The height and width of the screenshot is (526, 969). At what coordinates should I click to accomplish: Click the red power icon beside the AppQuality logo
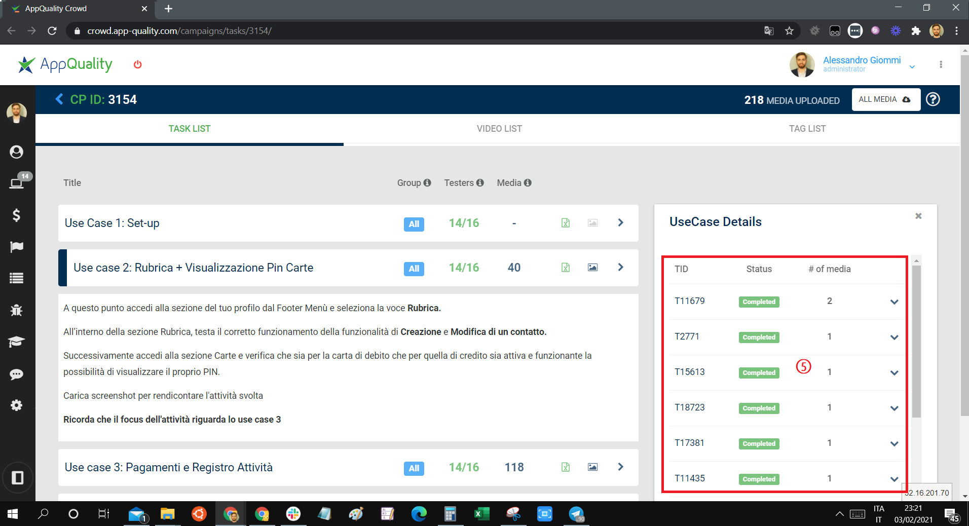(137, 64)
